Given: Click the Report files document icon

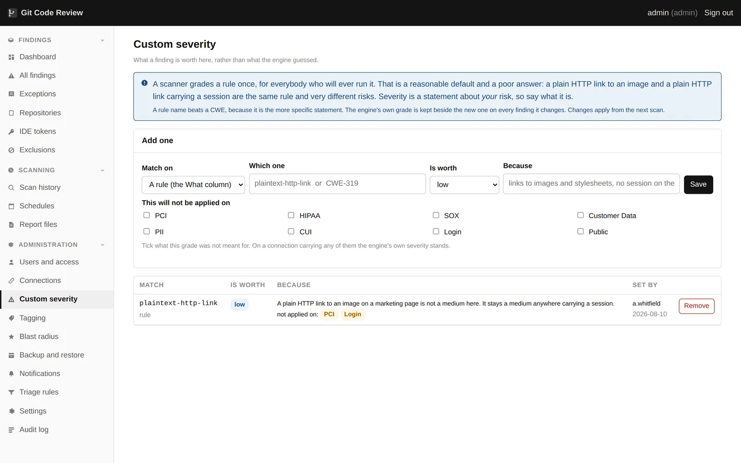Looking at the screenshot, I should coord(11,225).
